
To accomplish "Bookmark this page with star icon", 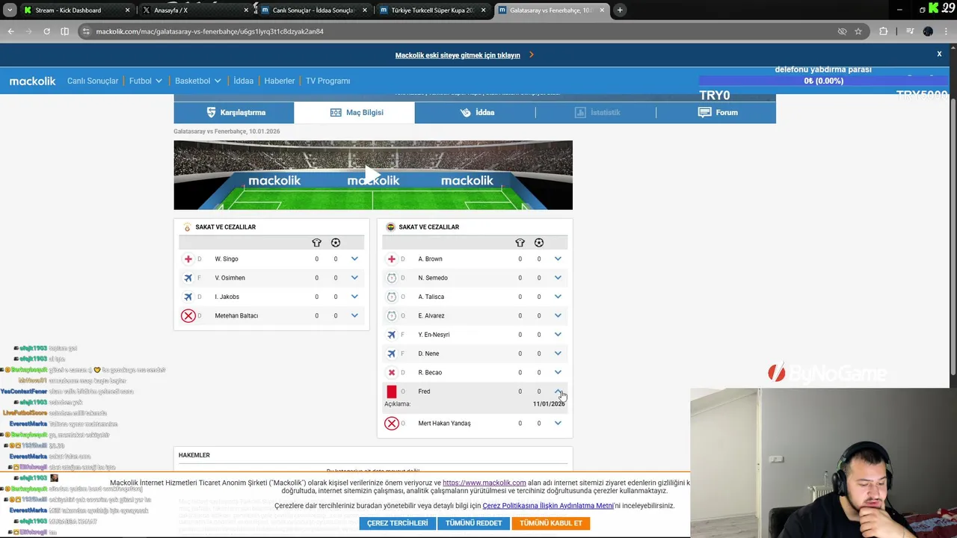I will 858,31.
